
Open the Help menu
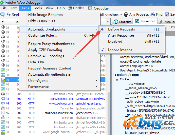(x=61, y=8)
